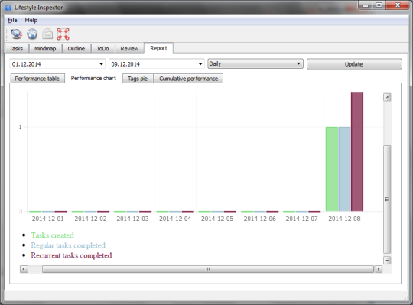Switch to the ToDo tab

(102, 49)
